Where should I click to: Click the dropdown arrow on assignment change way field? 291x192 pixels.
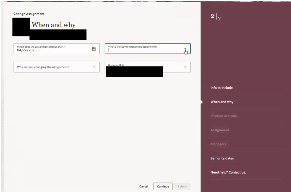coord(185,49)
